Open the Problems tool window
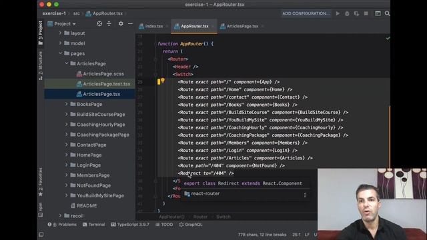This screenshot has height=240, width=427. coord(62,225)
